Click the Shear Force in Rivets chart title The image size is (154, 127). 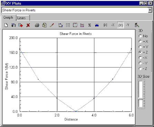tap(76, 34)
